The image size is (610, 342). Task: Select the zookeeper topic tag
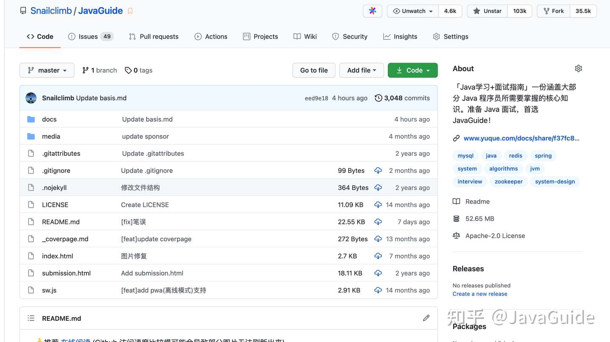(x=509, y=182)
